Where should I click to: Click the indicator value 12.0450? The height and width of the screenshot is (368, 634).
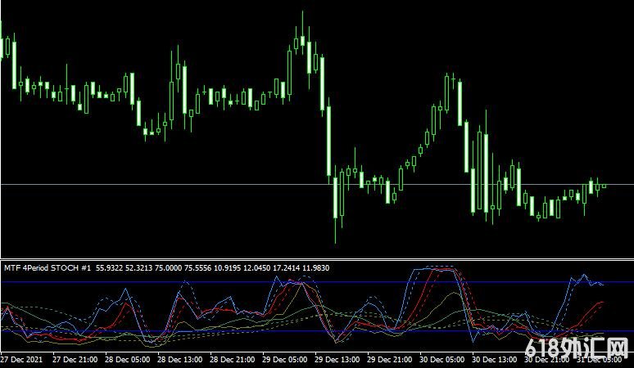click(256, 268)
